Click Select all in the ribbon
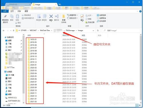Viewport: 143px width, 108px height. pos(101,15)
